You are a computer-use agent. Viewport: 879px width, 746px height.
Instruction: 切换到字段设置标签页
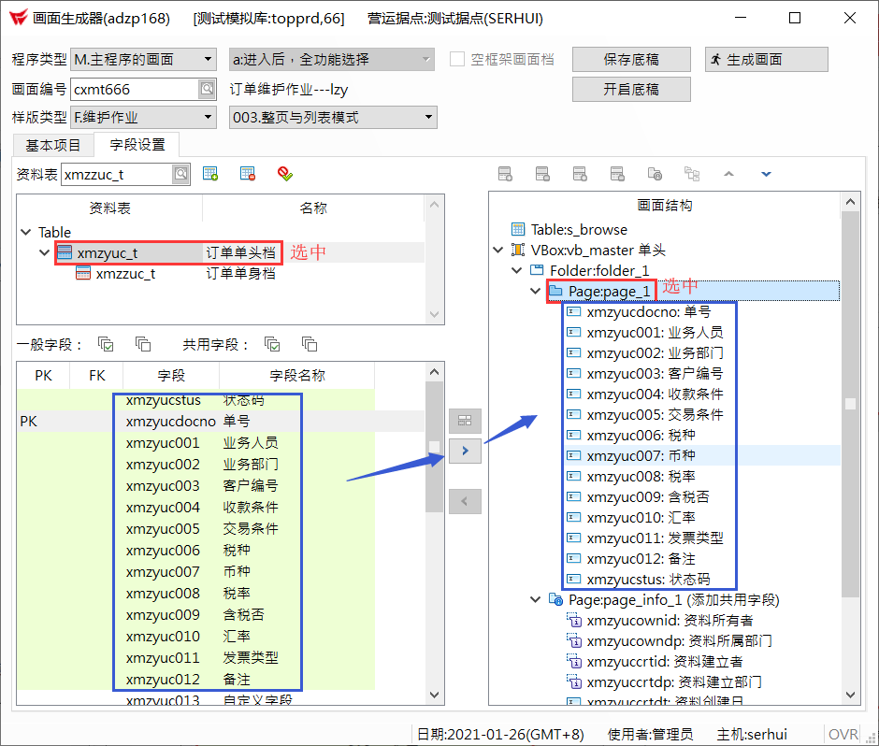click(137, 146)
